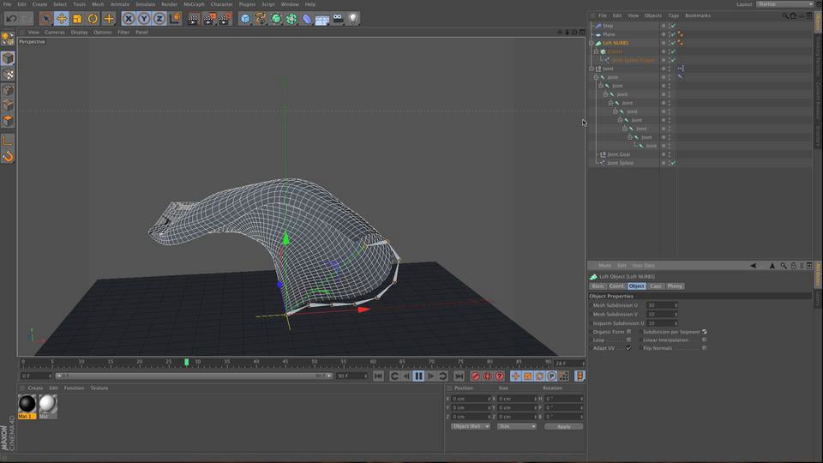The width and height of the screenshot is (823, 463).
Task: Toggle Joint Spline enable checkmark
Action: click(674, 163)
